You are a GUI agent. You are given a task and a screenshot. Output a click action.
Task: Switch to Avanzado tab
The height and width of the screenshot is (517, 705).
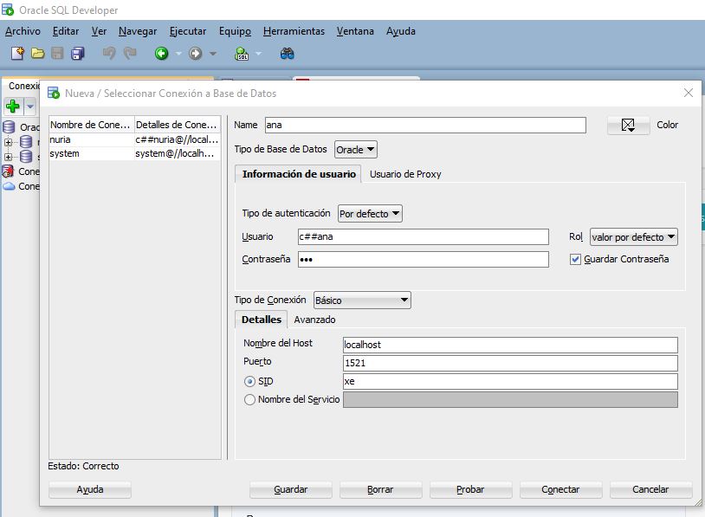click(x=314, y=320)
